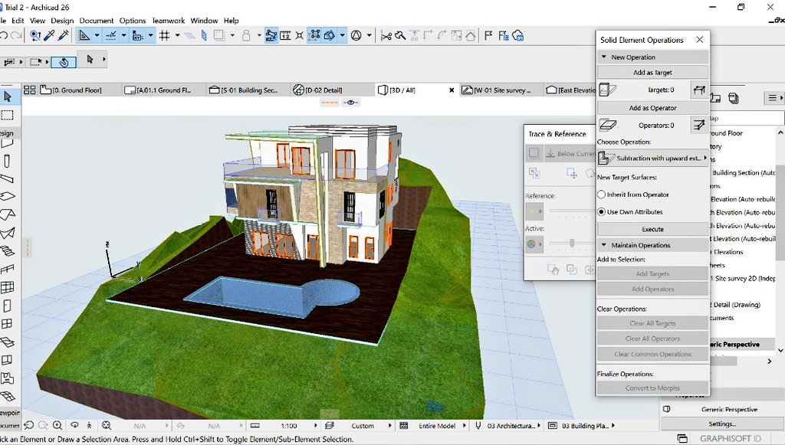Image resolution: width=785 pixels, height=445 pixels.
Task: Click the Add as Operator button
Action: 652,107
